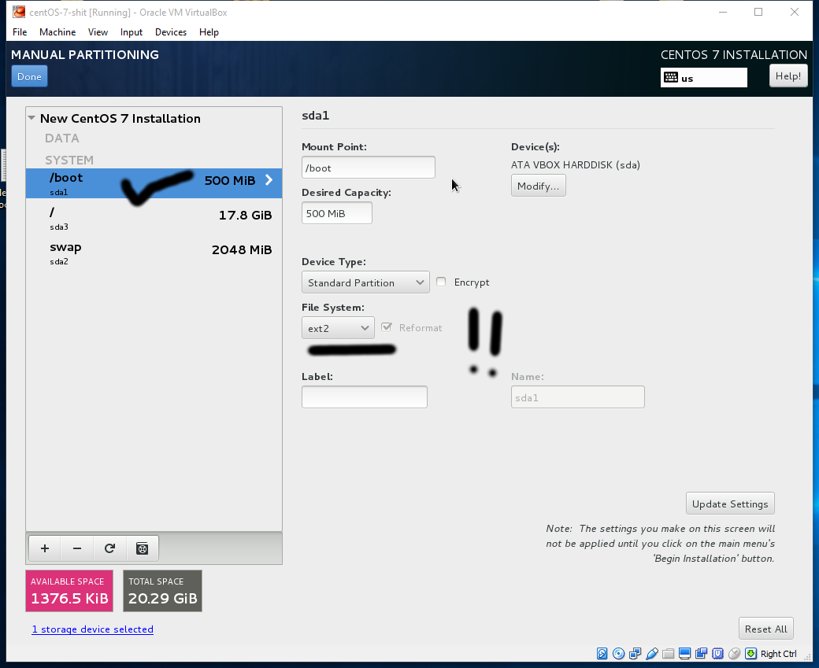The image size is (819, 668).
Task: Click the 'ATA VBOX HARDDISK (sda)' text
Action: click(576, 165)
